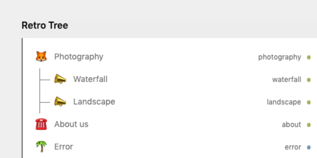Click the Retro Tree section heading
The width and height of the screenshot is (317, 158).
45,25
